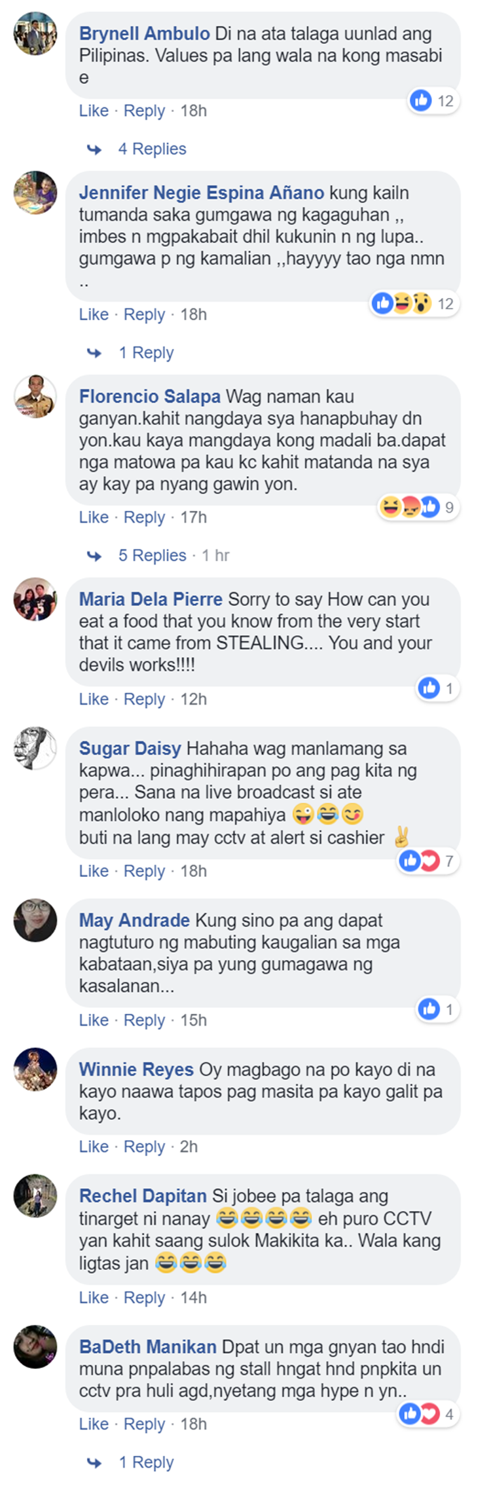Like Rechel Dapitan's comment

94,1297
